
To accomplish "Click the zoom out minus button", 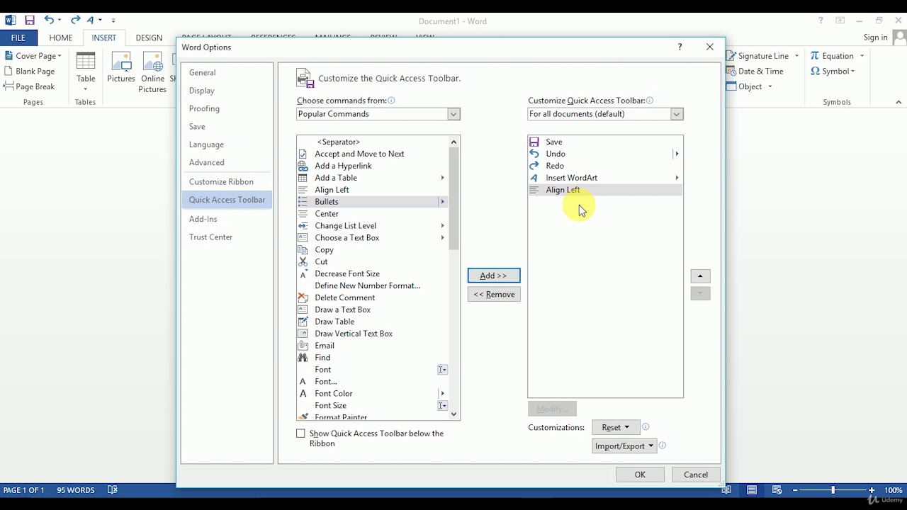I will tap(795, 490).
